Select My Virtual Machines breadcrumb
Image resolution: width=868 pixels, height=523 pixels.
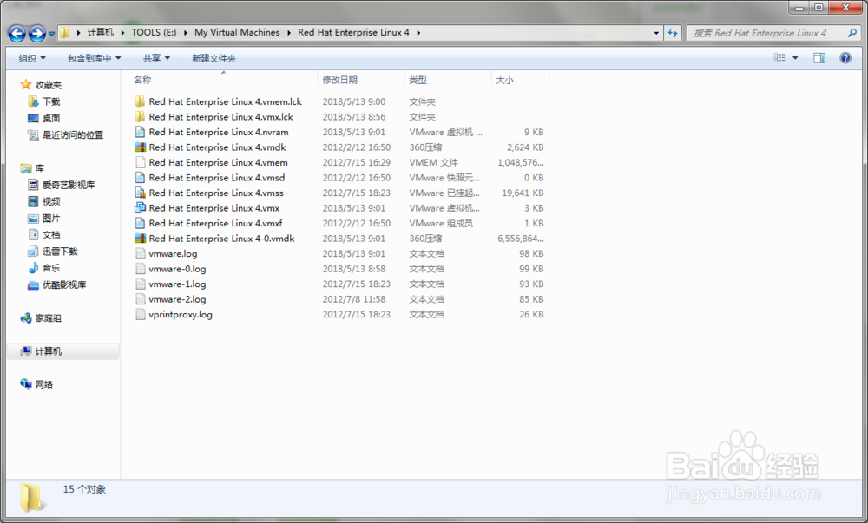tap(237, 33)
